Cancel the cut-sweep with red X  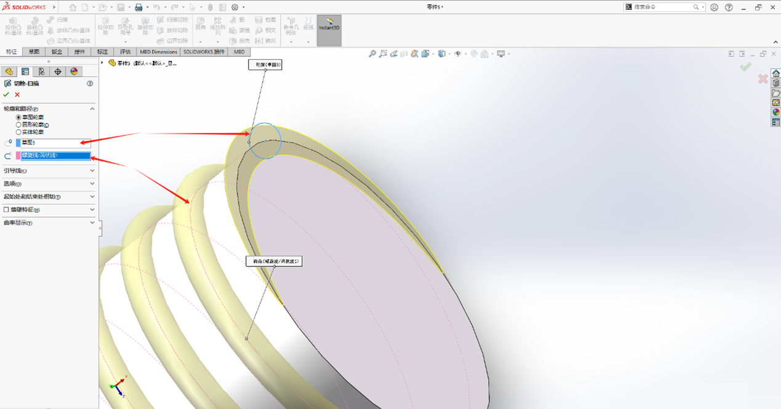click(16, 94)
